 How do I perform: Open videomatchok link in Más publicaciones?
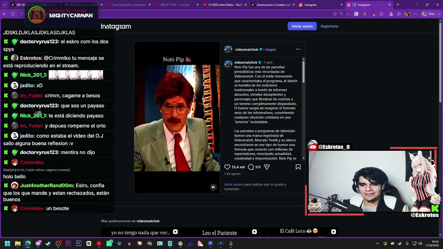[148, 221]
